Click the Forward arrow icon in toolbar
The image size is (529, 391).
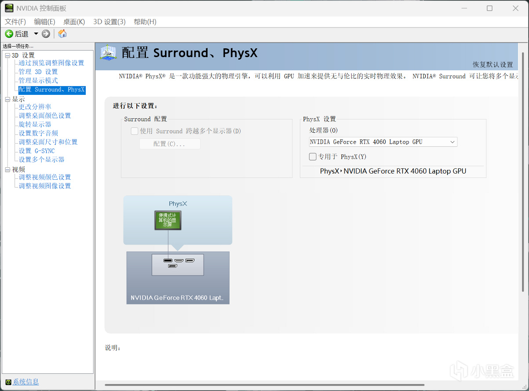click(x=46, y=34)
